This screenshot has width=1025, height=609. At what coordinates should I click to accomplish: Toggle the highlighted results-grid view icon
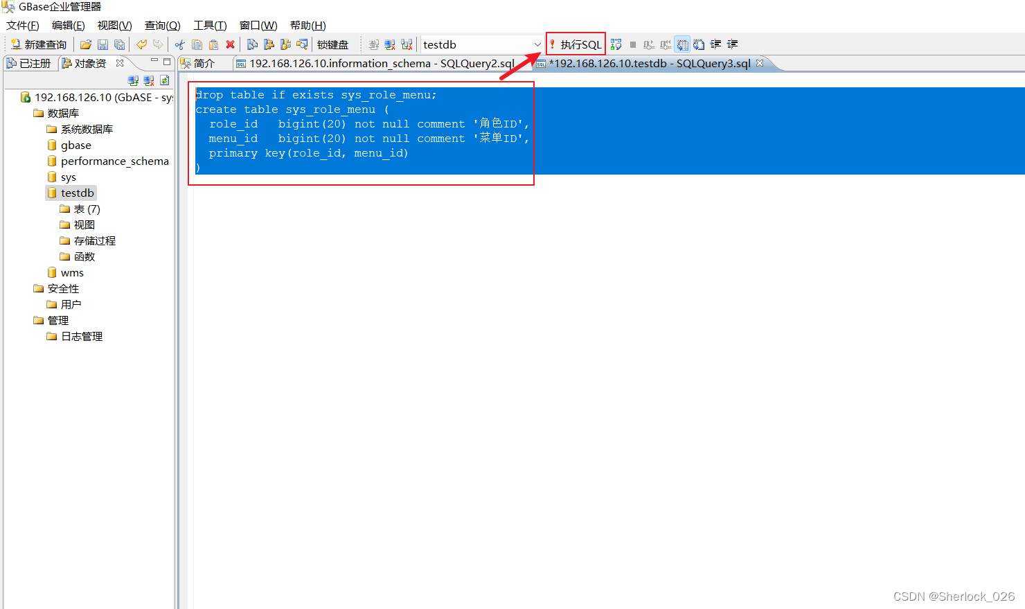tap(682, 44)
